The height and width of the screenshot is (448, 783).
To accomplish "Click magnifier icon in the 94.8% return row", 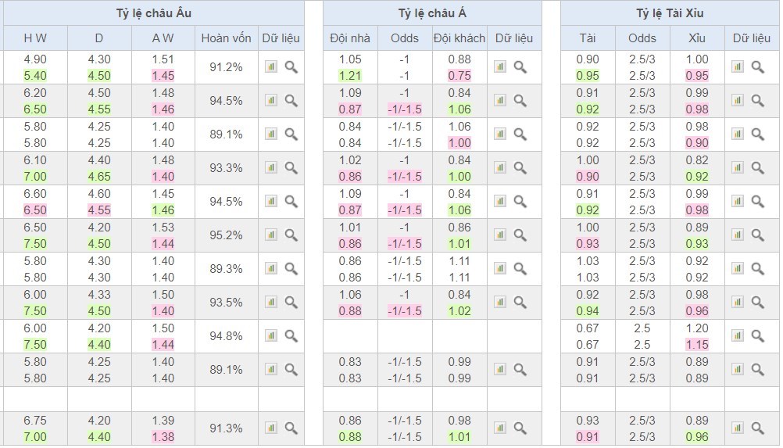I will click(291, 336).
